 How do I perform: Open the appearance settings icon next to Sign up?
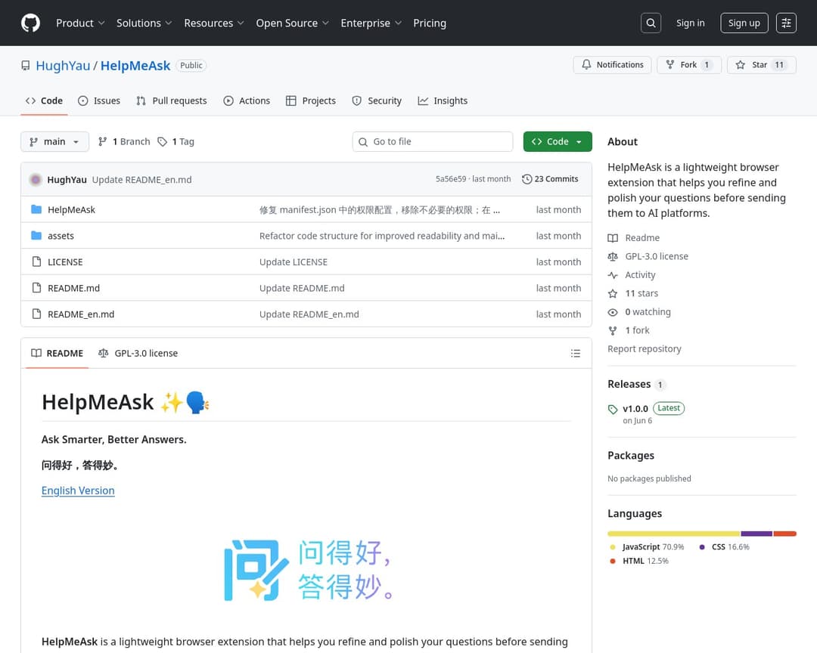(x=786, y=23)
